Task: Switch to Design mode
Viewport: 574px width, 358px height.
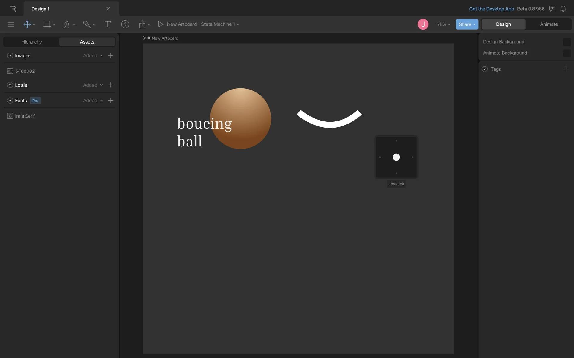Action: pyautogui.click(x=503, y=24)
